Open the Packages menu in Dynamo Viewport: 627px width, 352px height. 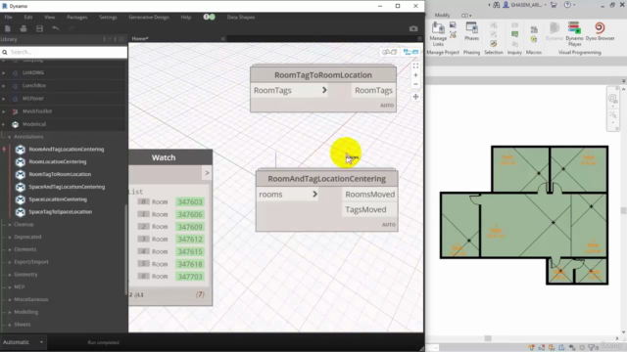[x=76, y=18]
